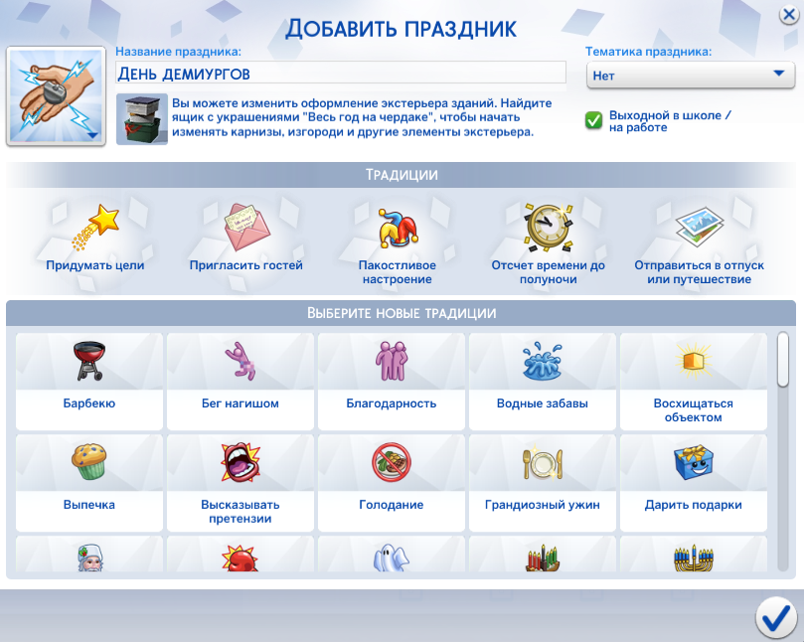Image resolution: width=804 pixels, height=642 pixels.
Task: Select the Пакостливое настроение jester tradition
Action: (397, 229)
